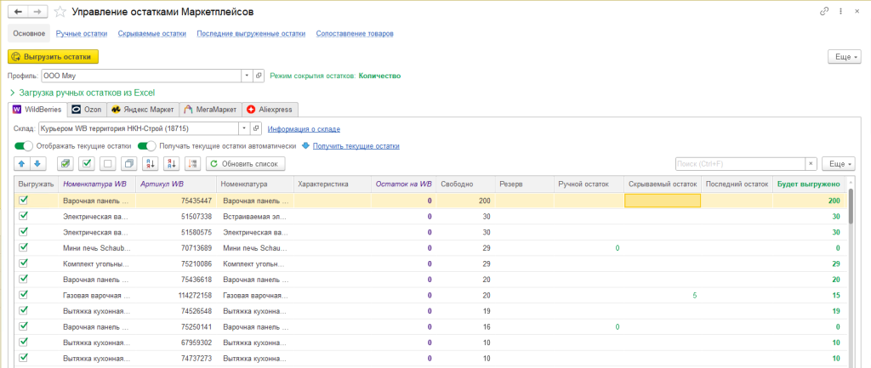Viewport: 871px width, 368px height.
Task: Add this form to favorites star
Action: click(x=60, y=12)
